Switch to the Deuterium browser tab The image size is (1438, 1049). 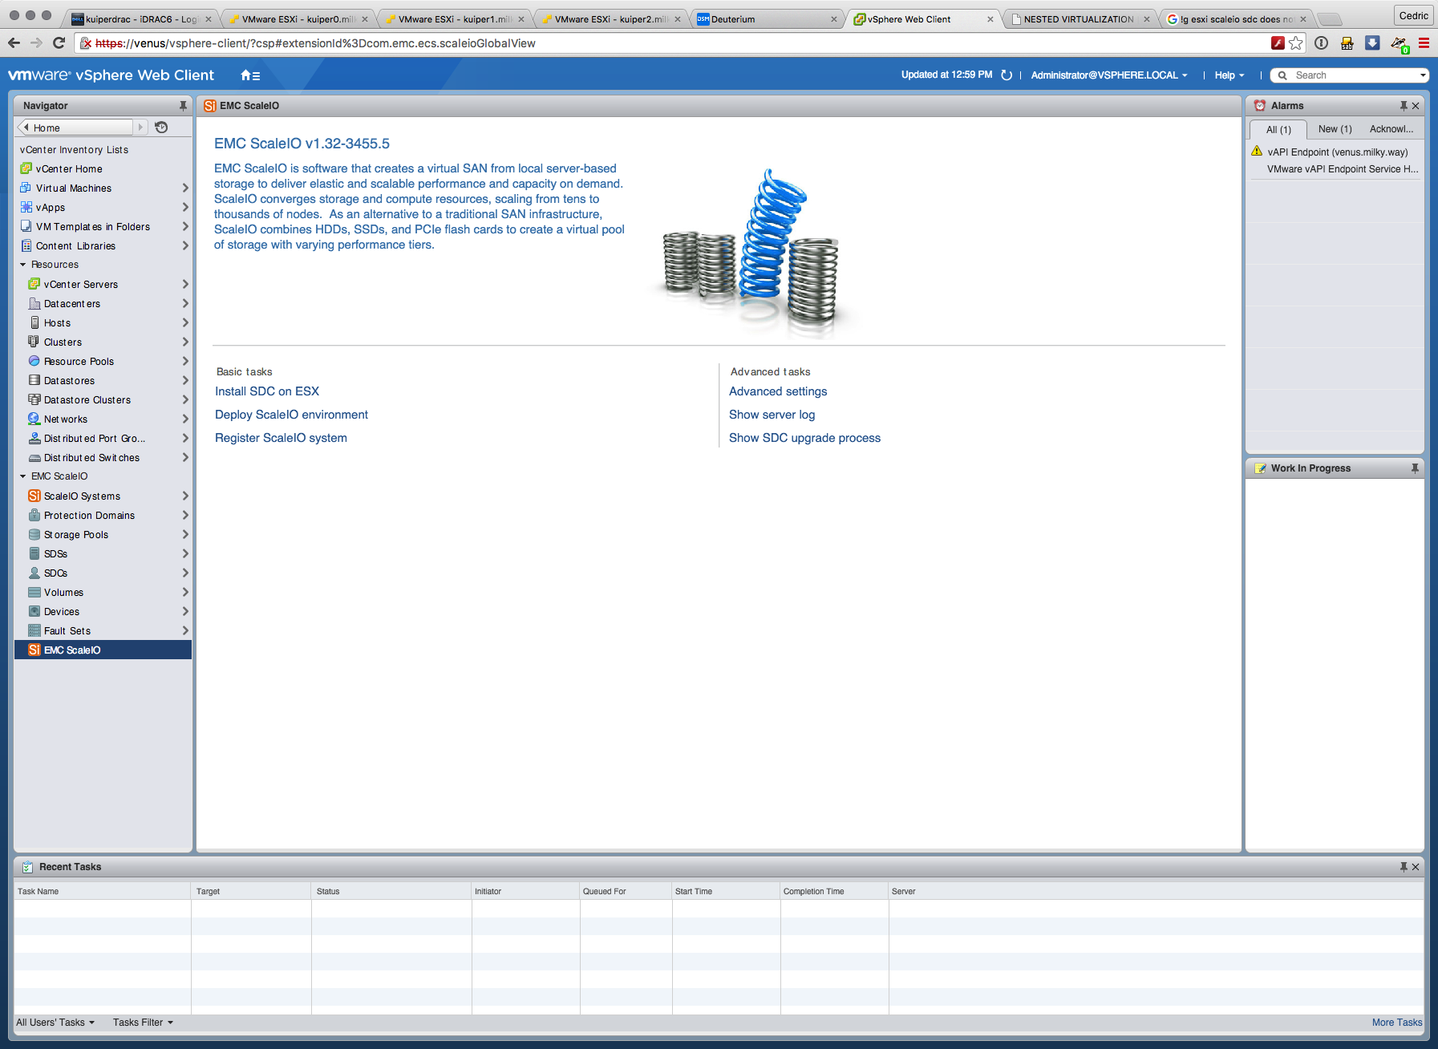[x=766, y=19]
